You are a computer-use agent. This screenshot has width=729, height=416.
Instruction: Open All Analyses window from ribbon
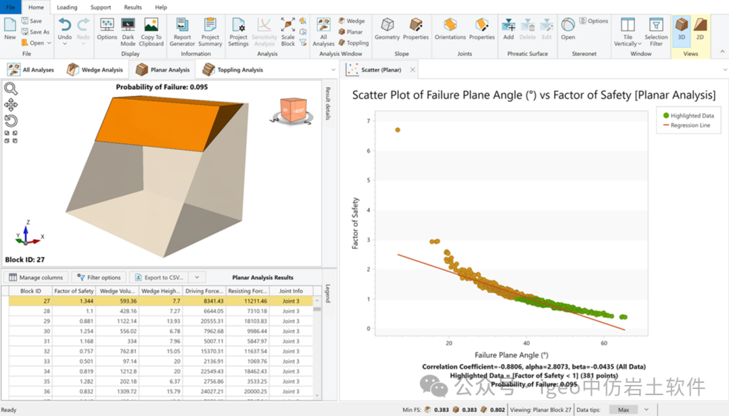(323, 32)
